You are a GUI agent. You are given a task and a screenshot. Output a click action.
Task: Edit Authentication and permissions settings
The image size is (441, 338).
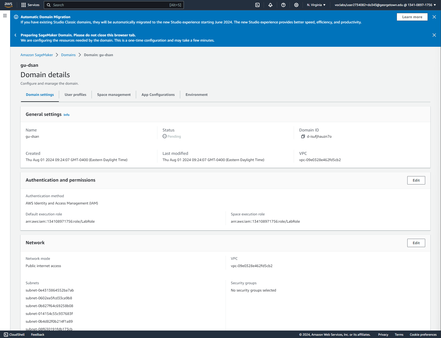(x=416, y=180)
